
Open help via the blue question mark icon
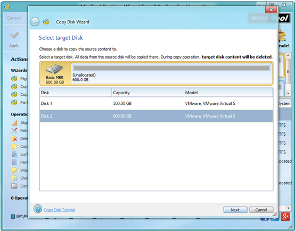38,209
